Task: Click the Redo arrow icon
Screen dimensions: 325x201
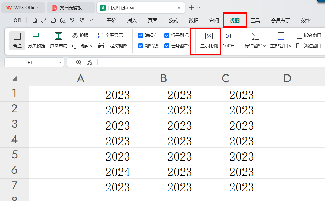Action: tap(82, 20)
